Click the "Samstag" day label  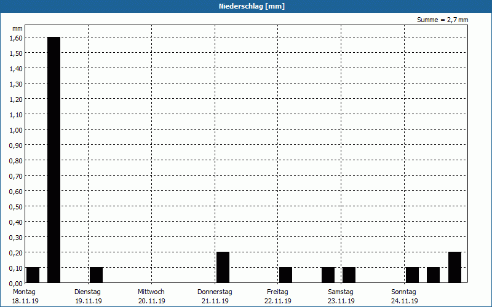point(341,292)
